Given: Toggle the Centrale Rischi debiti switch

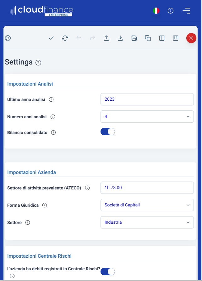Looking at the screenshot, I should click(107, 272).
